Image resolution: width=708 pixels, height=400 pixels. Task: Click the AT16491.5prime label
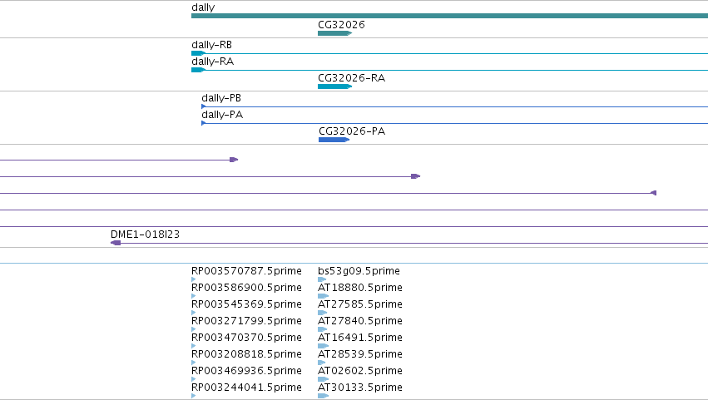[x=360, y=338]
